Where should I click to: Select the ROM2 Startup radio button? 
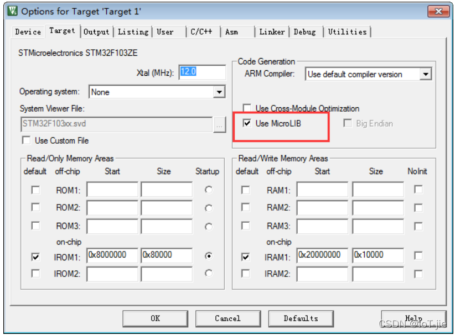click(x=208, y=208)
